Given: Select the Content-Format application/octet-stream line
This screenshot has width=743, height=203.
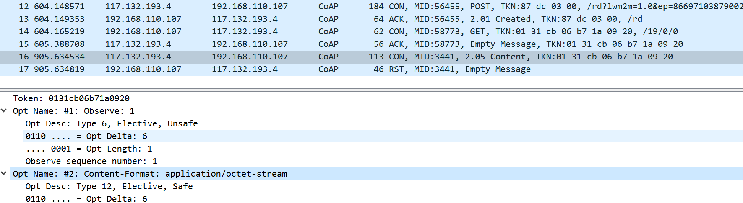Looking at the screenshot, I should [x=150, y=174].
